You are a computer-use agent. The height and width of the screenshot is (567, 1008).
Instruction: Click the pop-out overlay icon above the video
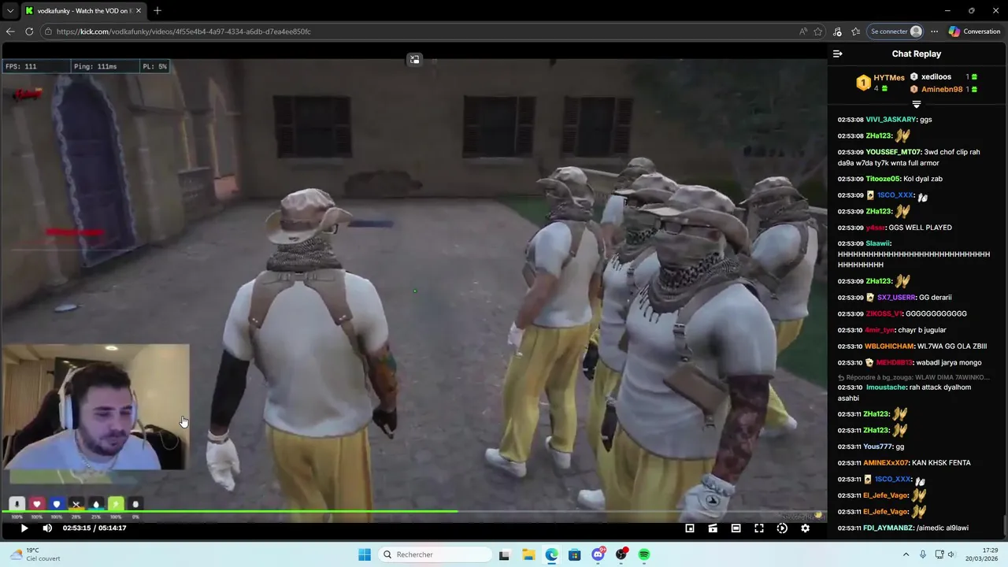pos(415,59)
